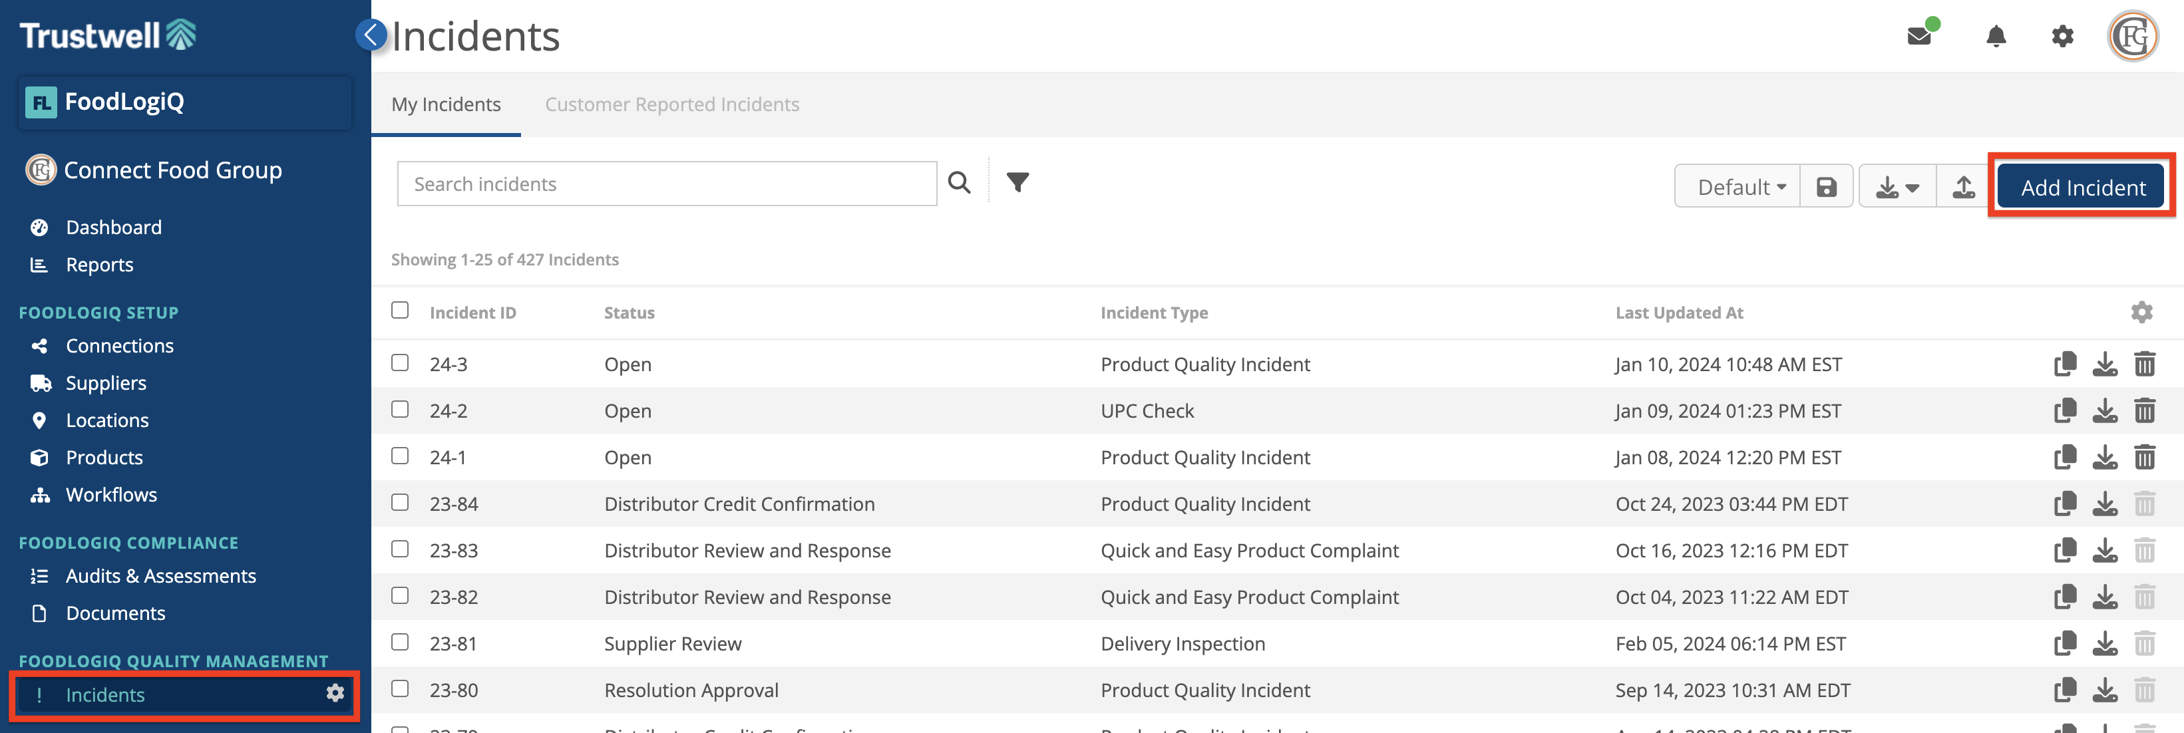Sort by Status column header
Screen dimensions: 2184x733
click(x=629, y=312)
